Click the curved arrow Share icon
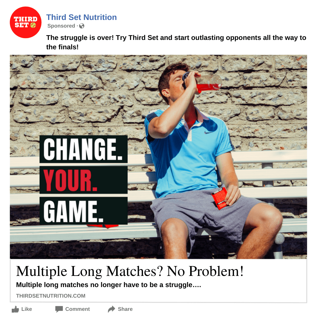The width and height of the screenshot is (317, 317). point(112,309)
